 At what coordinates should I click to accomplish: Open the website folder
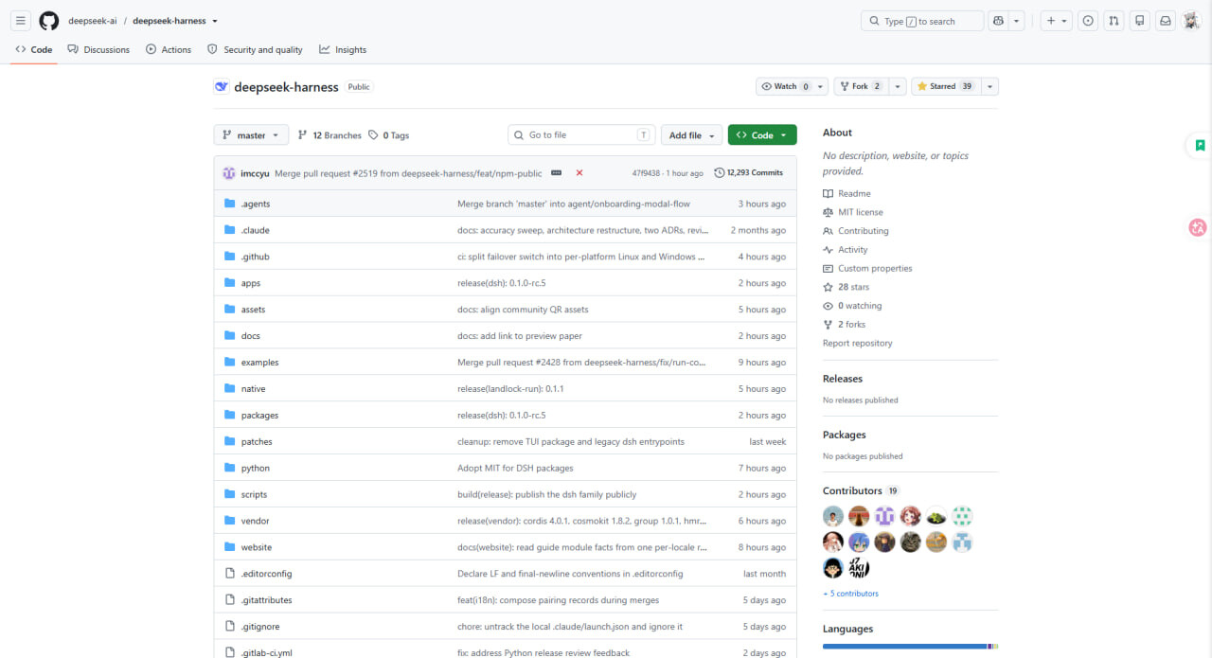pos(257,547)
